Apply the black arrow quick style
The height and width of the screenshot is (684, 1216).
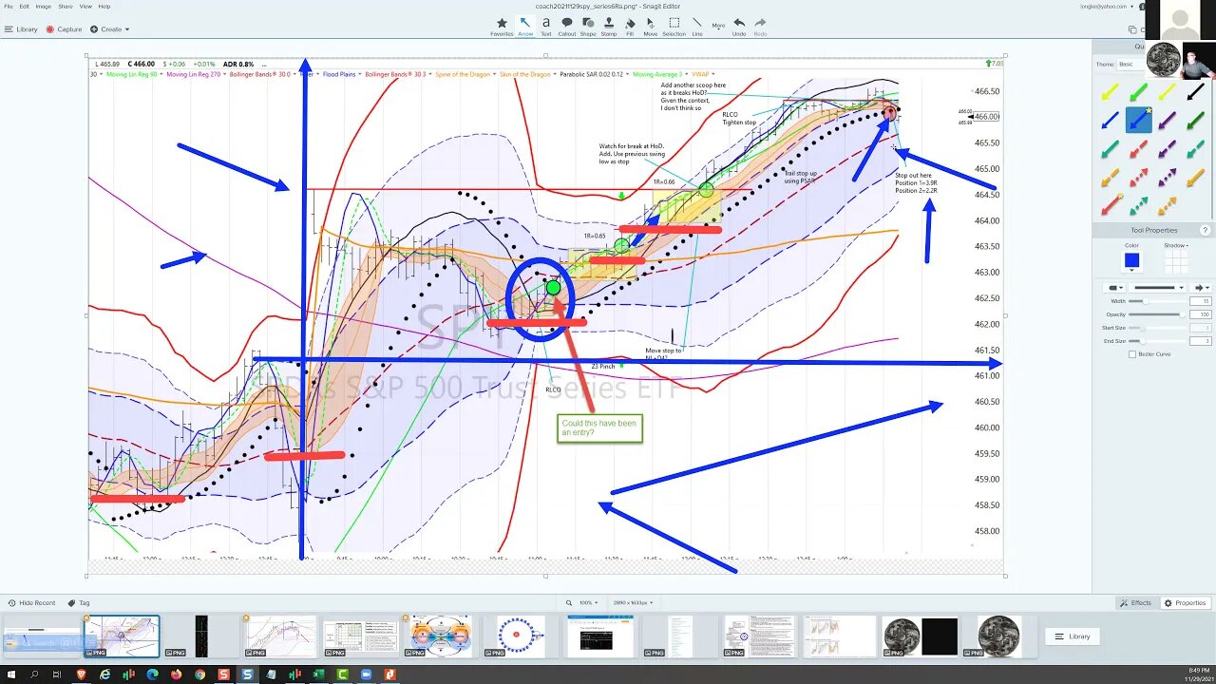[x=1195, y=92]
